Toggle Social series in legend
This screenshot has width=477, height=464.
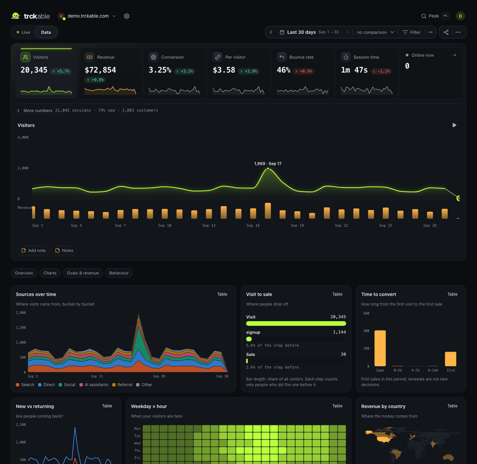tap(67, 385)
